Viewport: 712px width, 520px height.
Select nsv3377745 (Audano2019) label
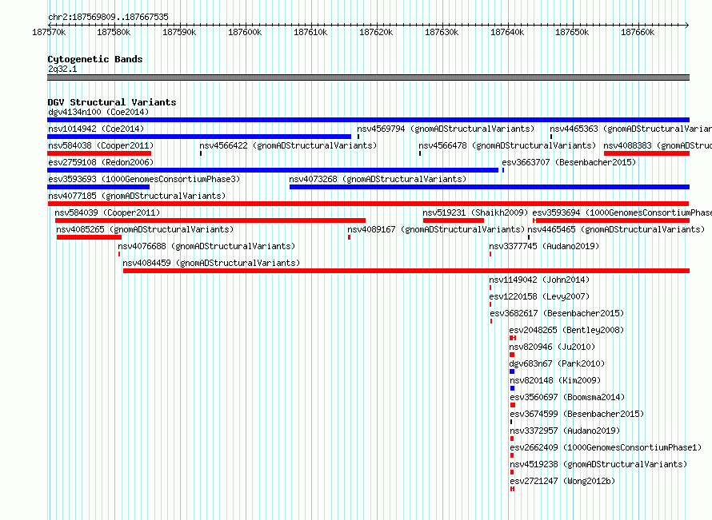[545, 246]
